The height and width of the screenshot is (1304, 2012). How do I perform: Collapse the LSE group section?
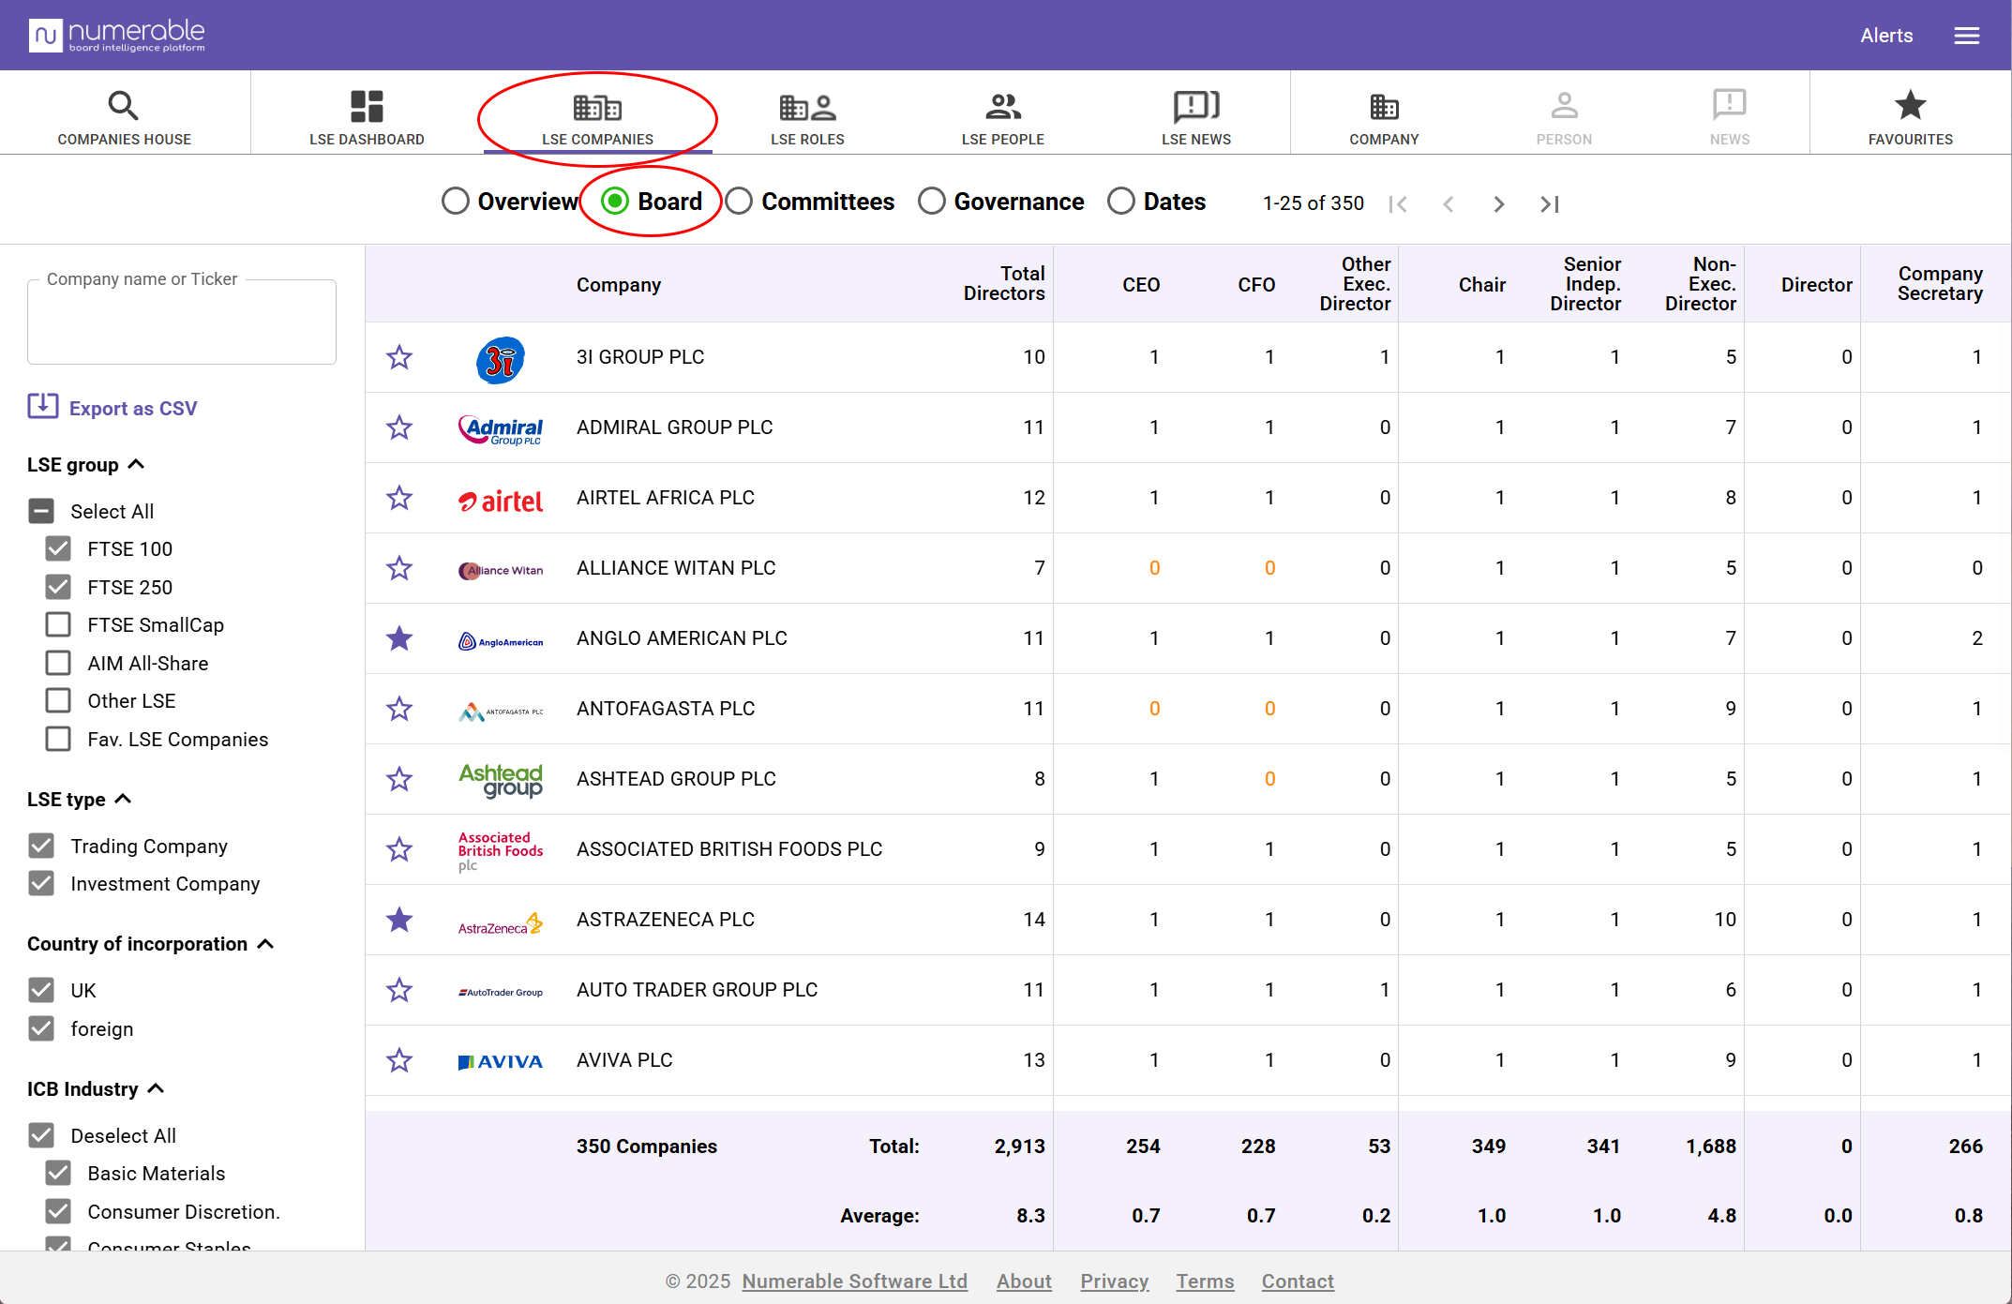136,464
